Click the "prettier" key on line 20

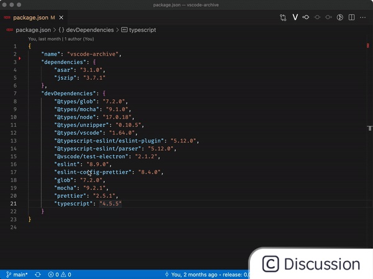(70, 196)
